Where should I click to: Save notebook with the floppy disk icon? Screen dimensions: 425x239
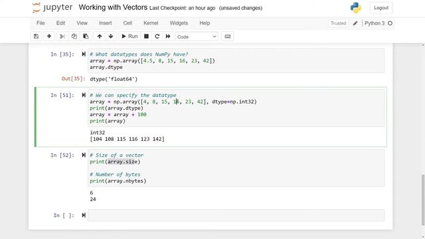(36, 37)
